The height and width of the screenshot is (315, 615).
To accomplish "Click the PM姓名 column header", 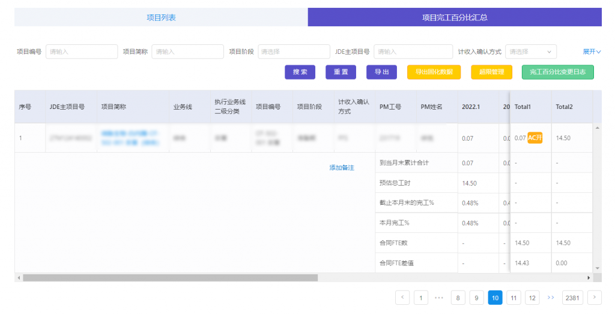I will click(x=437, y=107).
